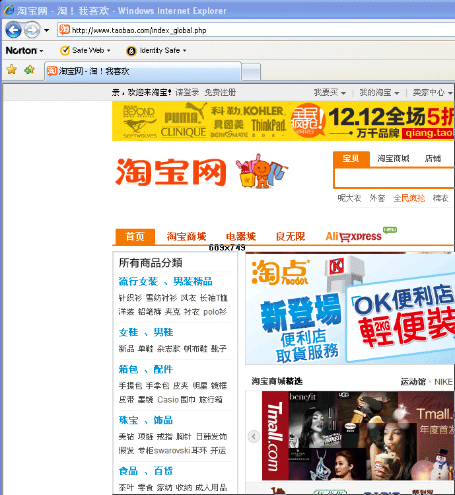Click the Add to Favorites star icon
The width and height of the screenshot is (455, 495).
coord(29,70)
